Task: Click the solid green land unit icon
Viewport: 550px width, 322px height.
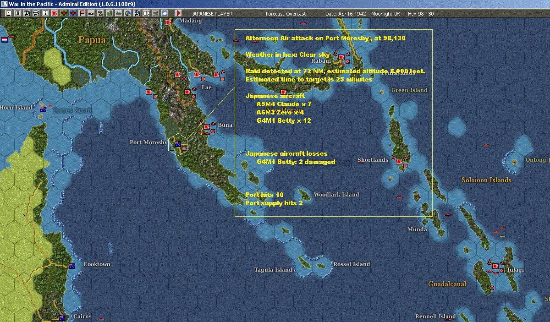Action: point(109,13)
